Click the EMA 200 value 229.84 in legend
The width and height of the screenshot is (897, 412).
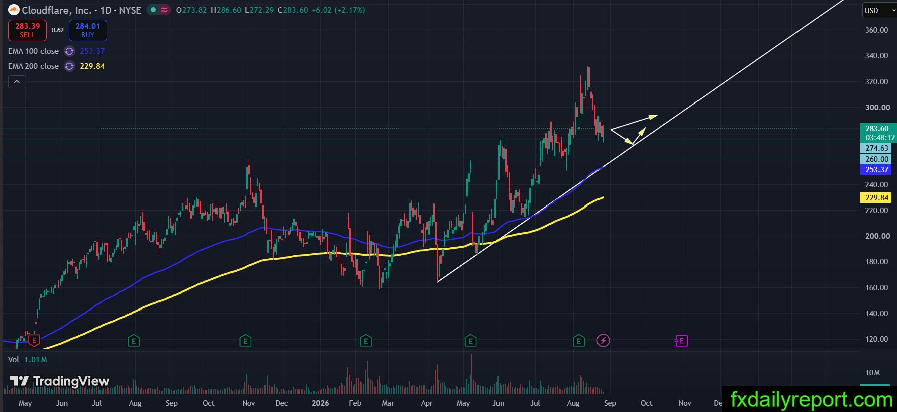click(92, 66)
